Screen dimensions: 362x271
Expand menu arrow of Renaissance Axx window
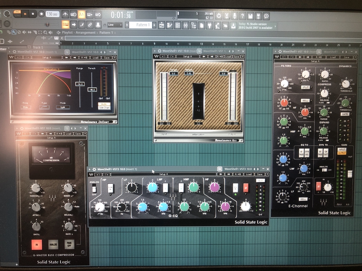pos(155,51)
